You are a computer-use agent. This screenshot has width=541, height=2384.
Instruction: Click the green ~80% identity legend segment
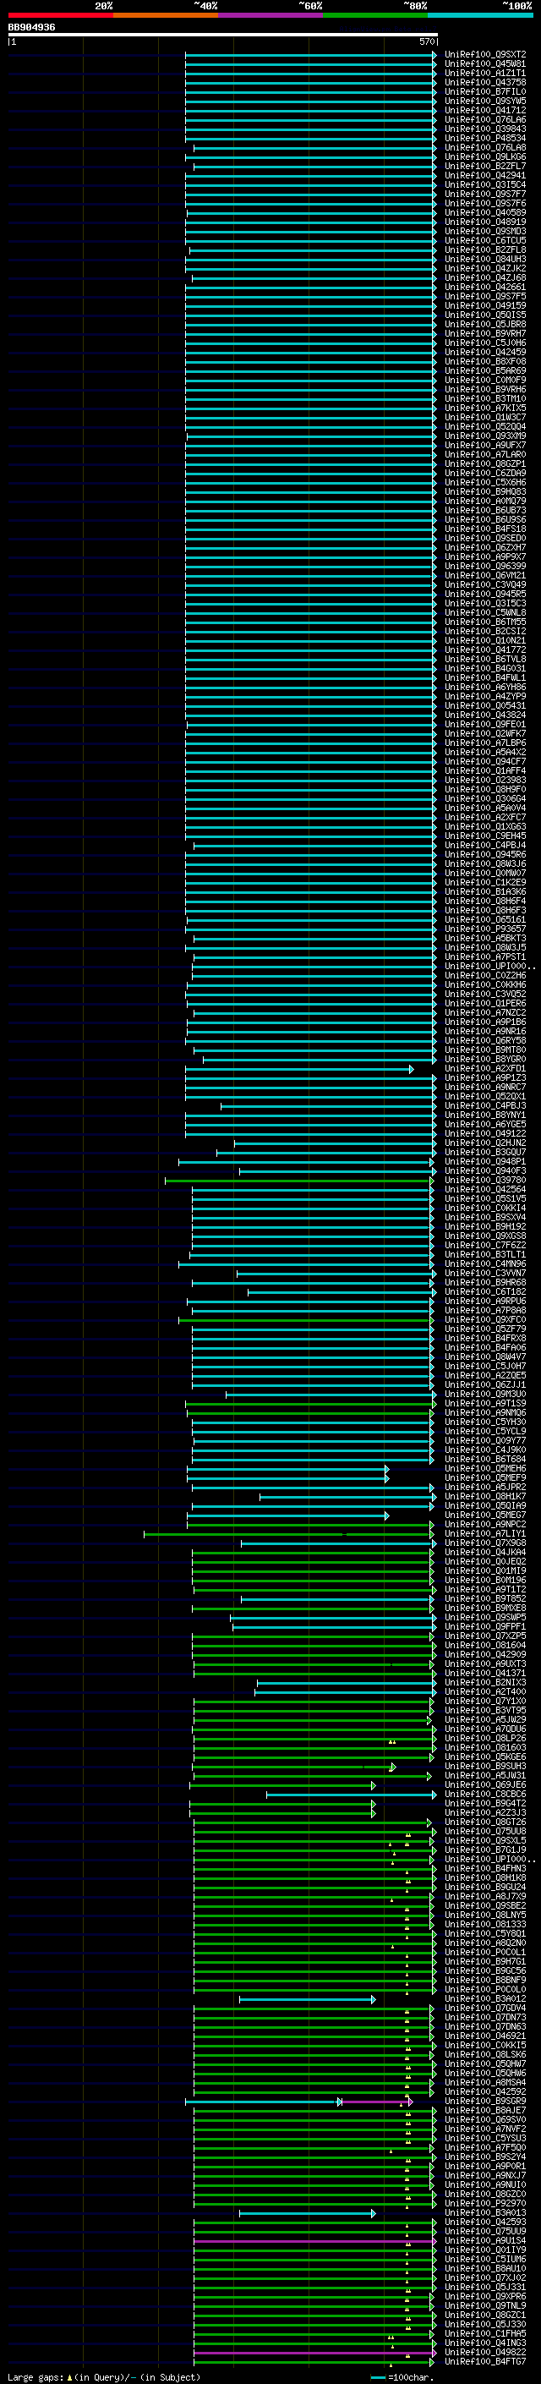[x=375, y=15]
